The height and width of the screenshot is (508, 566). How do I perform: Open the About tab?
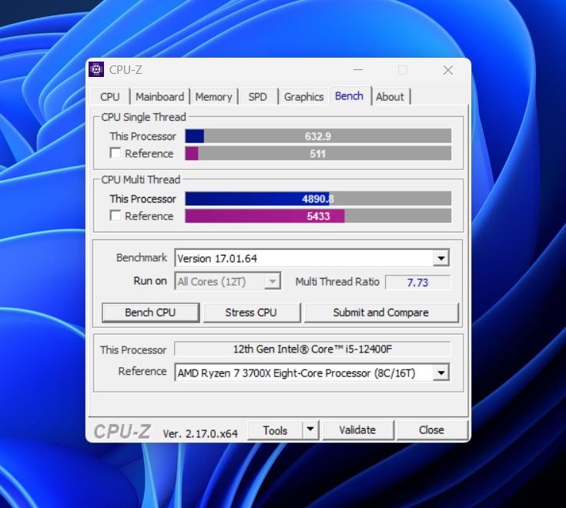390,97
